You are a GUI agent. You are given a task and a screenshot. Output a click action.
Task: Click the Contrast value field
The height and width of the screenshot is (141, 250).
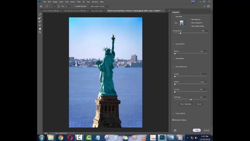click(x=203, y=89)
